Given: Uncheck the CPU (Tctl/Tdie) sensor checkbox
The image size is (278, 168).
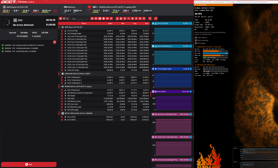Looking at the screenshot, I should (x=62, y=31).
